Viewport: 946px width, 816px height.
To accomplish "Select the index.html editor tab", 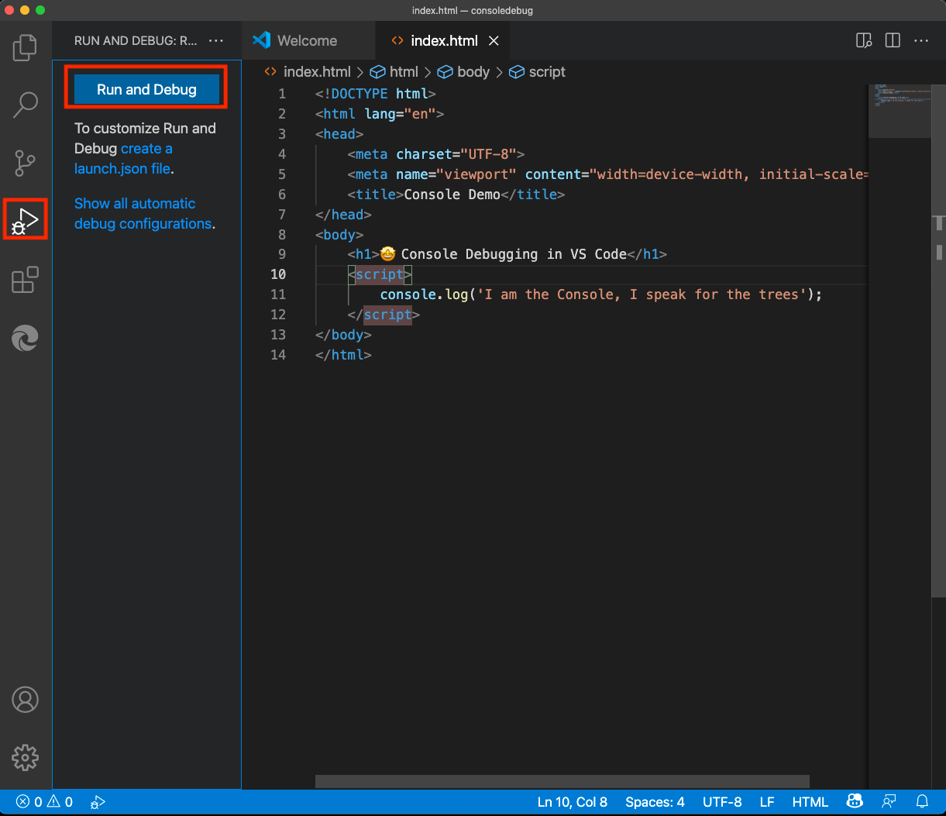I will [444, 40].
